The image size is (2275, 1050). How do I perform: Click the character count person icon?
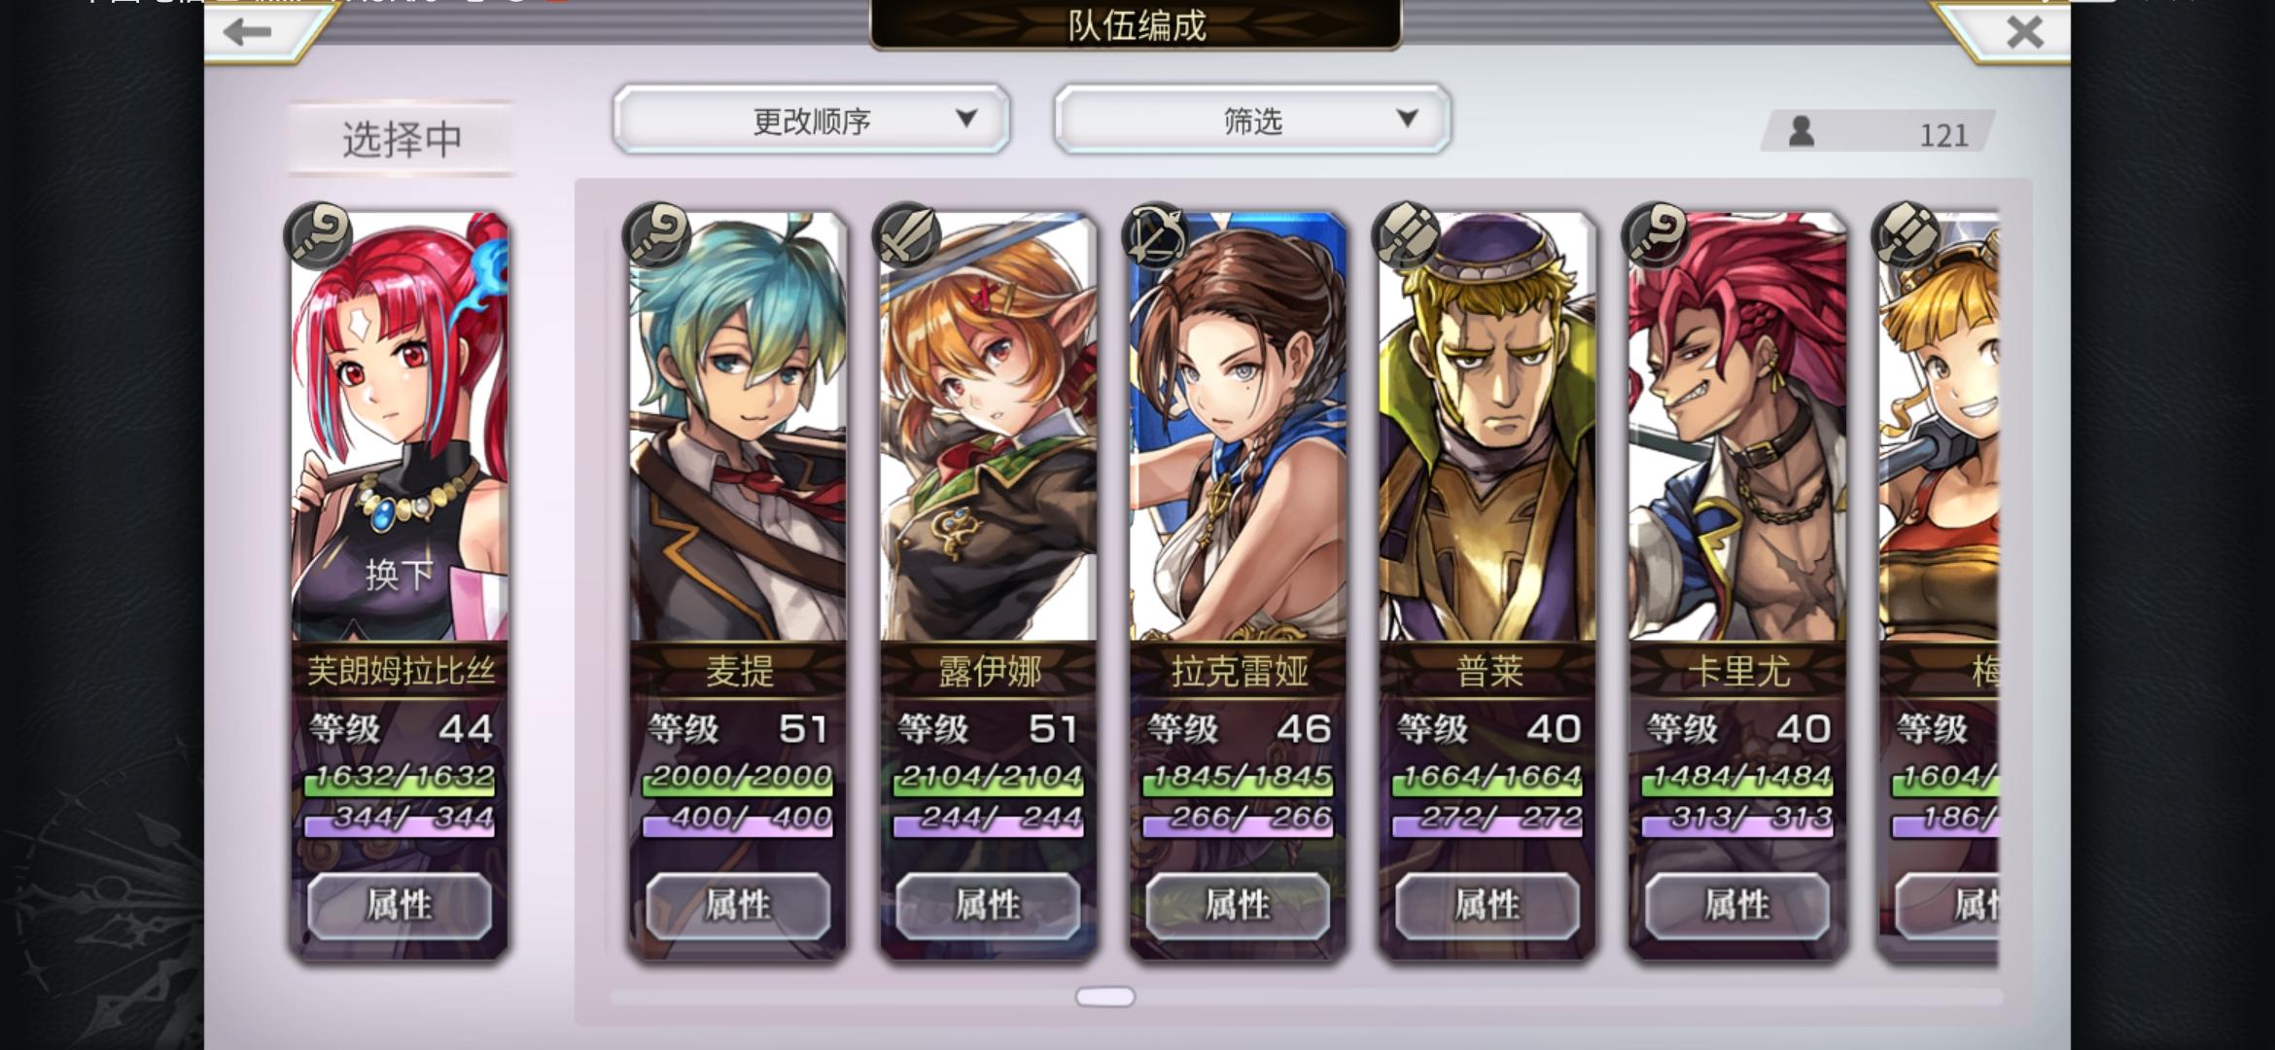click(1802, 131)
